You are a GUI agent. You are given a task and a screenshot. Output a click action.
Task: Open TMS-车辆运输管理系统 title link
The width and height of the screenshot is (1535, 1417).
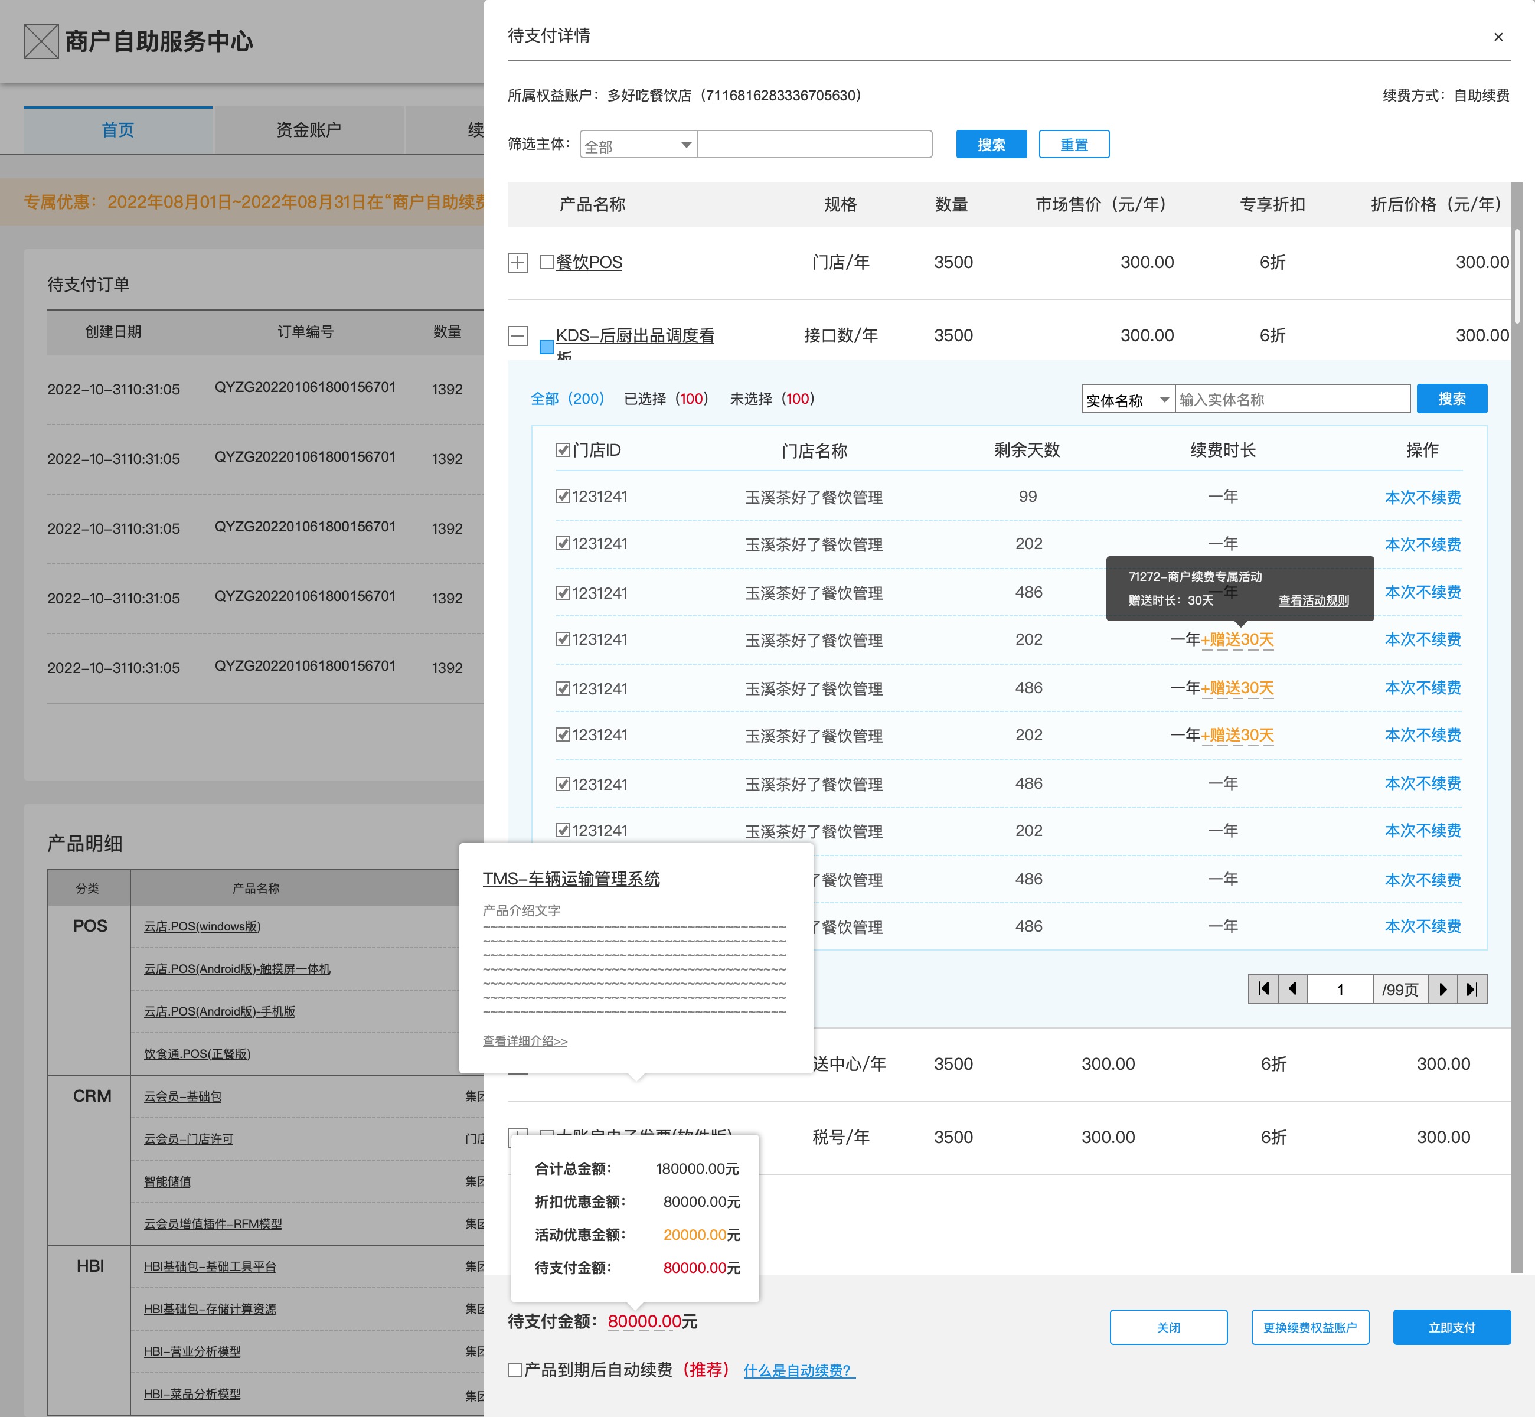tap(571, 879)
